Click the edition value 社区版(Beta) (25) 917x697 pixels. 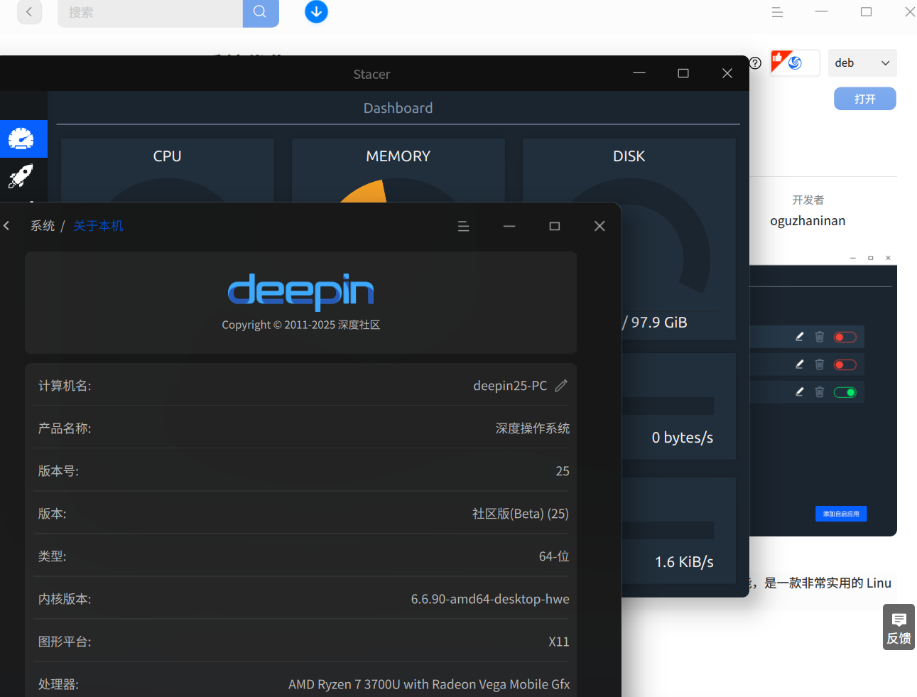tap(521, 514)
